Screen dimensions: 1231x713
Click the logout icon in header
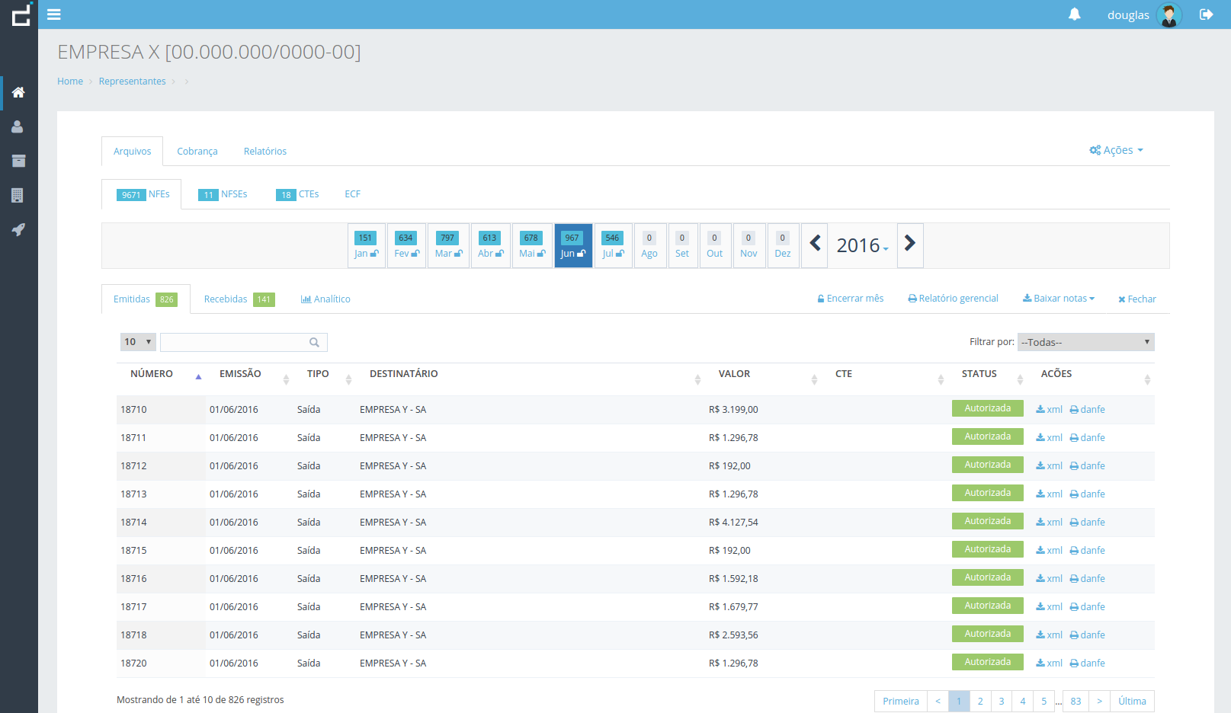coord(1206,14)
